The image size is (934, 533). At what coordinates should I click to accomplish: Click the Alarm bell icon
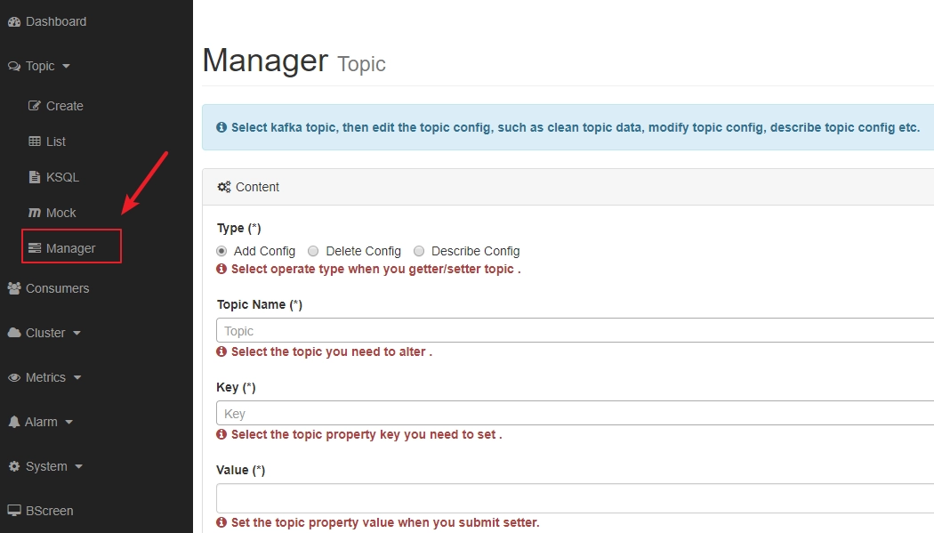14,422
